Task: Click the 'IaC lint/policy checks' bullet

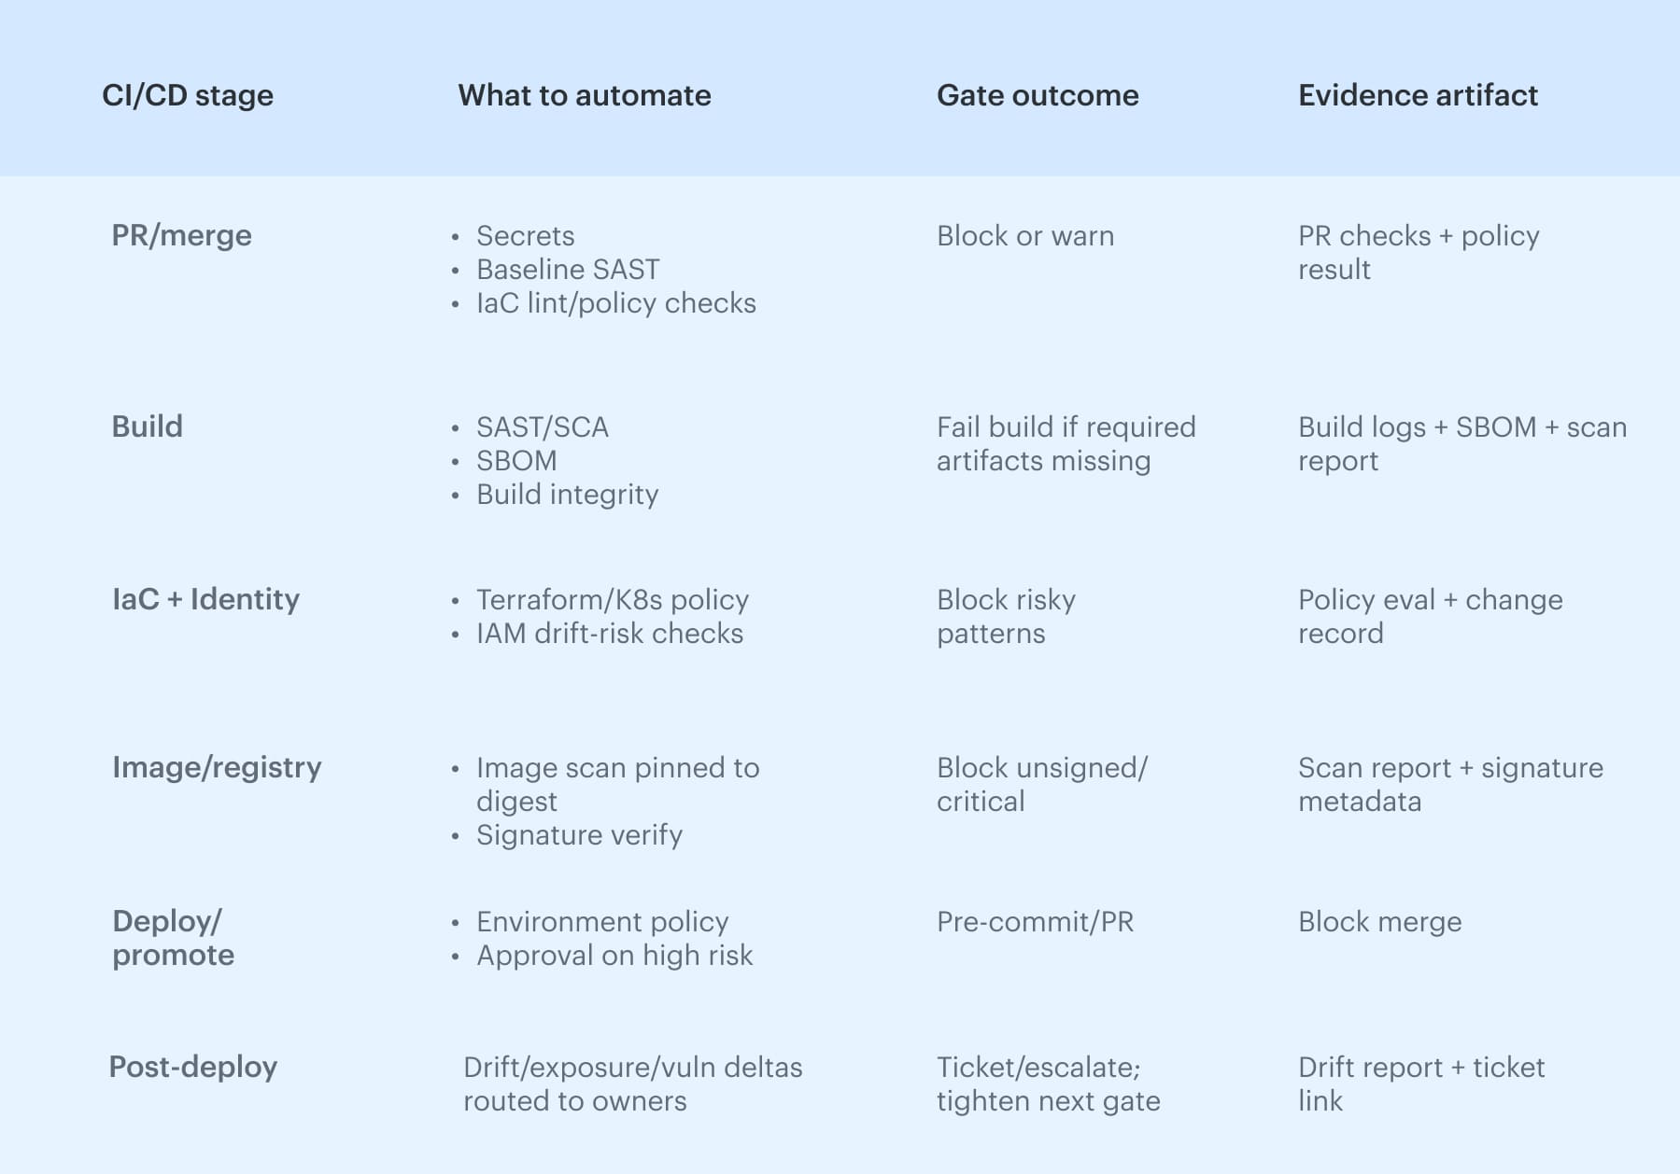Action: pyautogui.click(x=615, y=303)
